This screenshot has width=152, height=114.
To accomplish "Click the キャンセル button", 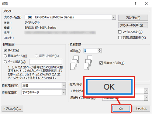I will (x=141, y=109).
